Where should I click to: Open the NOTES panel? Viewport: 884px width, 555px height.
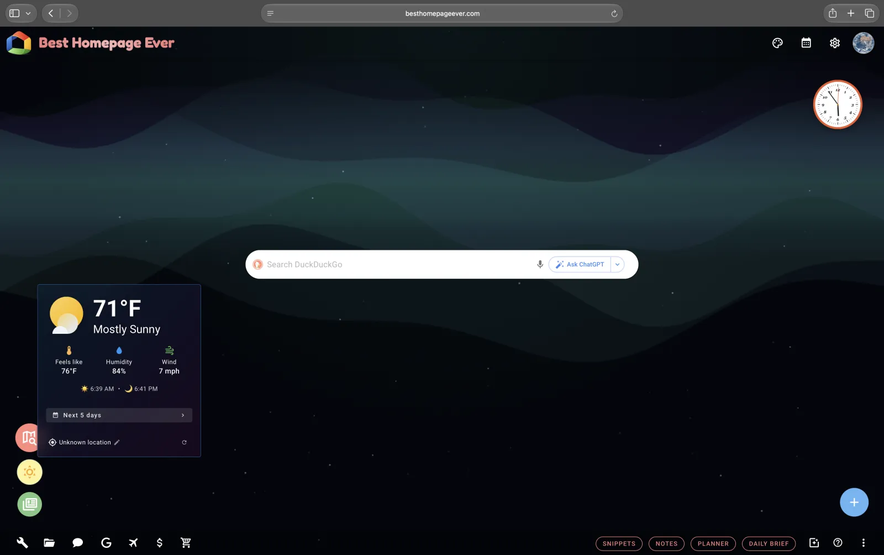point(666,543)
